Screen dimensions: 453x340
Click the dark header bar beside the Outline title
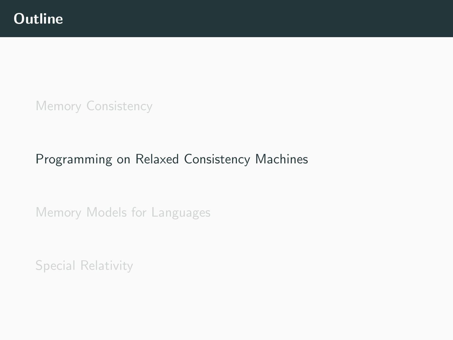click(252, 19)
